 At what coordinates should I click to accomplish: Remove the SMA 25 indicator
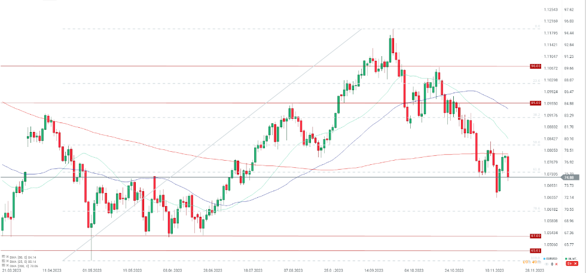click(6, 261)
